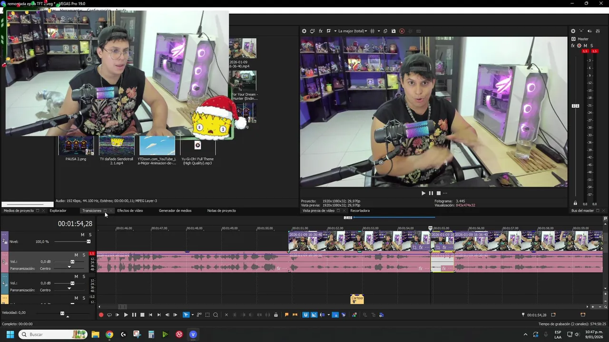Screen dimensions: 609x342
Task: Click the preview Play button
Action: pyautogui.click(x=423, y=193)
